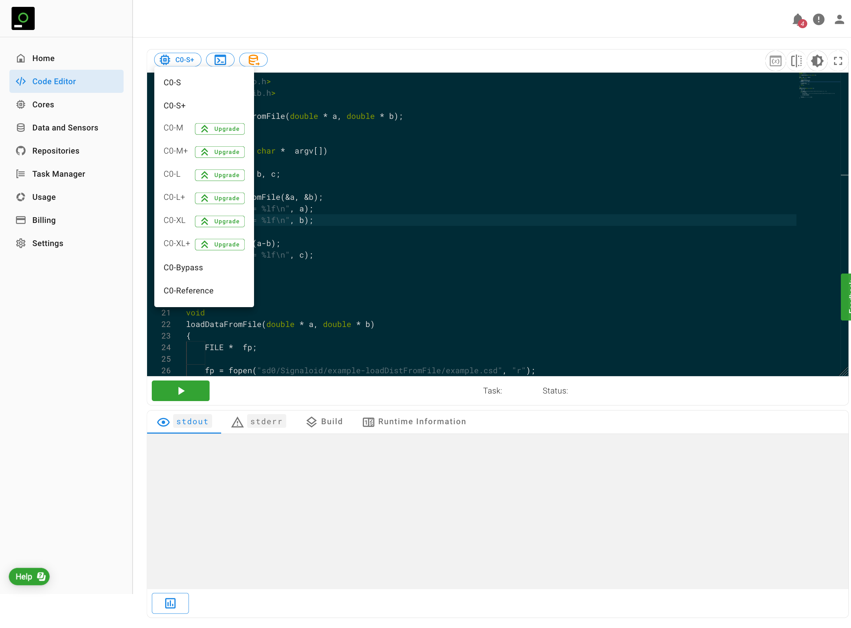Click the plot chart icon button
Image resolution: width=851 pixels, height=628 pixels.
click(170, 603)
